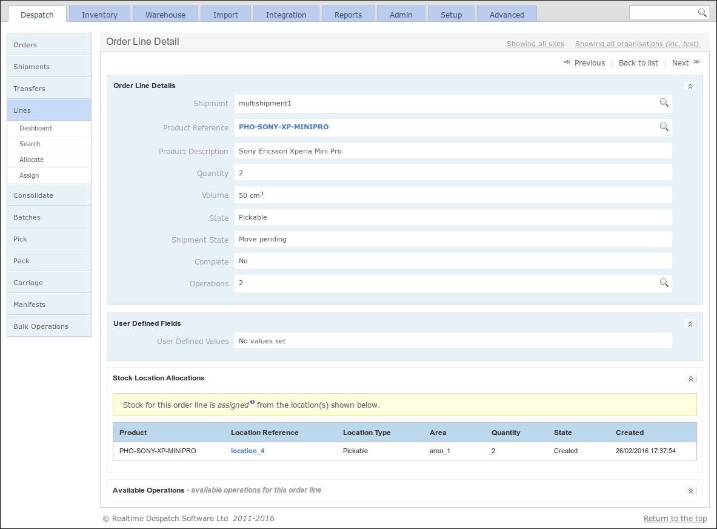Screen dimensions: 717x529
Task: Collapse the User Defined Fields panel
Action: pyautogui.click(x=690, y=324)
